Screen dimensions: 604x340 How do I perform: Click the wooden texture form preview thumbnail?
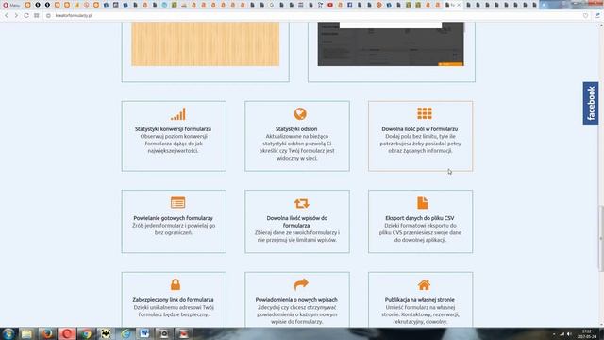click(x=206, y=44)
